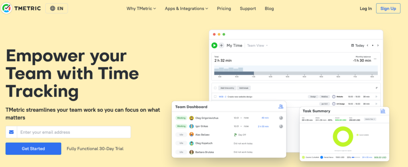408x167 pixels.
Task: Click Idle badge for Alex Beliaev
Action: [x=181, y=134]
